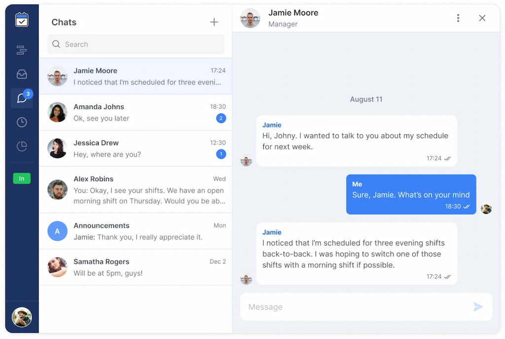The height and width of the screenshot is (339, 505).
Task: Open the Amanda Johns unread badge
Action: click(x=221, y=118)
